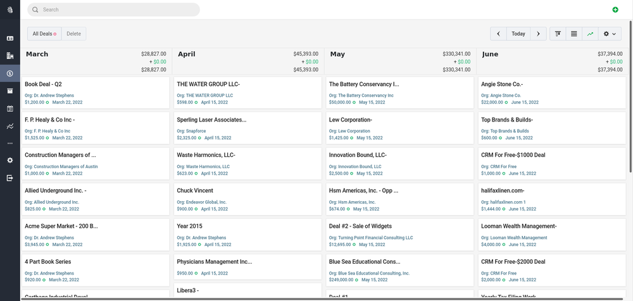Open Looman Wealth Management- deal title
This screenshot has height=301, width=633.
pyautogui.click(x=519, y=226)
